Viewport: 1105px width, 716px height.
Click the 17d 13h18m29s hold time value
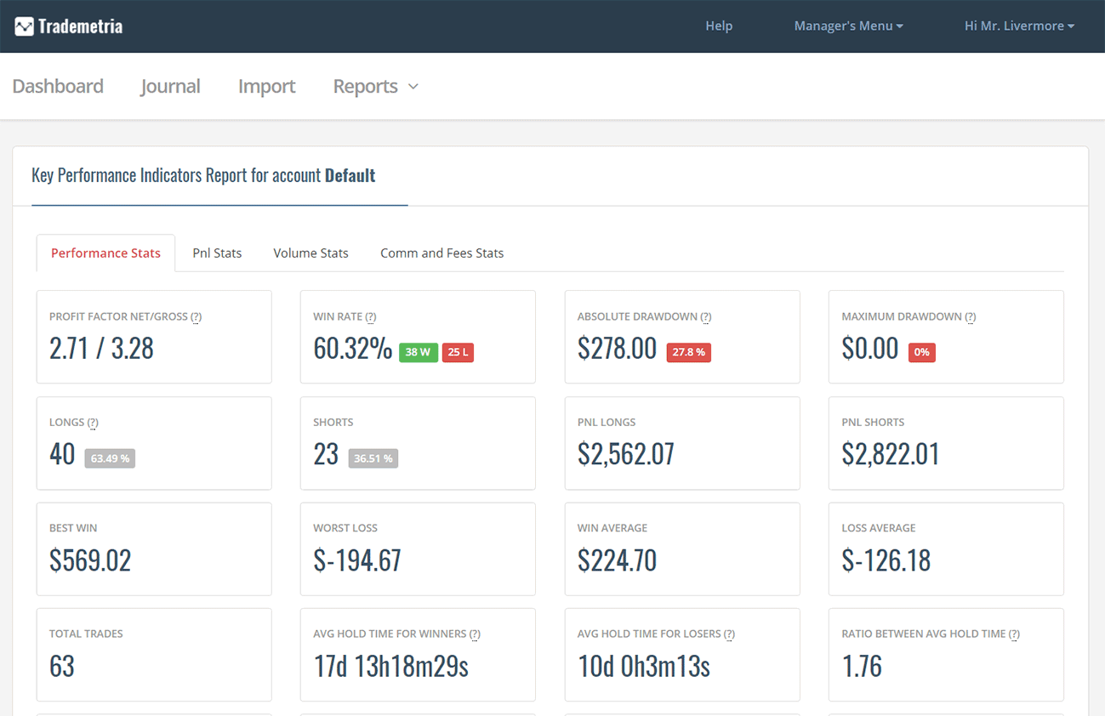[x=391, y=666]
